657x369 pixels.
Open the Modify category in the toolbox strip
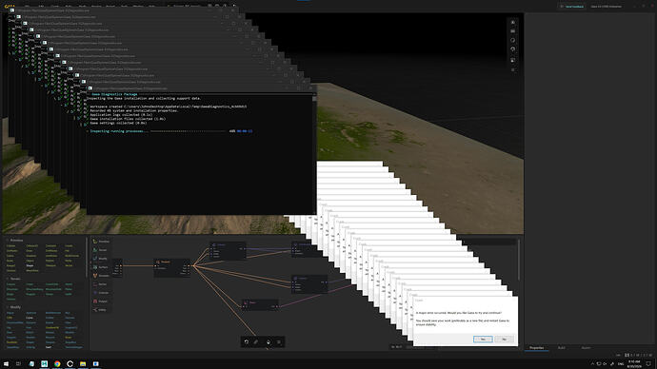click(x=101, y=259)
